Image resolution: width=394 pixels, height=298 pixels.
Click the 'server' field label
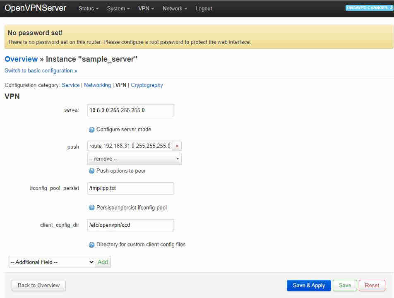(x=72, y=110)
